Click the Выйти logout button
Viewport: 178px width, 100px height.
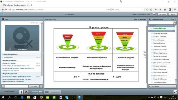173,14
